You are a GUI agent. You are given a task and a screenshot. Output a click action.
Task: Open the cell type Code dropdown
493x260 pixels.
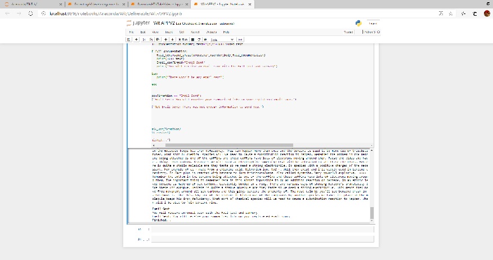click(222, 39)
